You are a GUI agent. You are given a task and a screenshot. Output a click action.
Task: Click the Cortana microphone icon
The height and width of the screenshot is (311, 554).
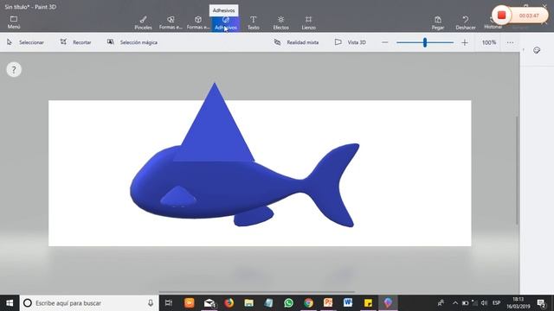[x=151, y=303]
